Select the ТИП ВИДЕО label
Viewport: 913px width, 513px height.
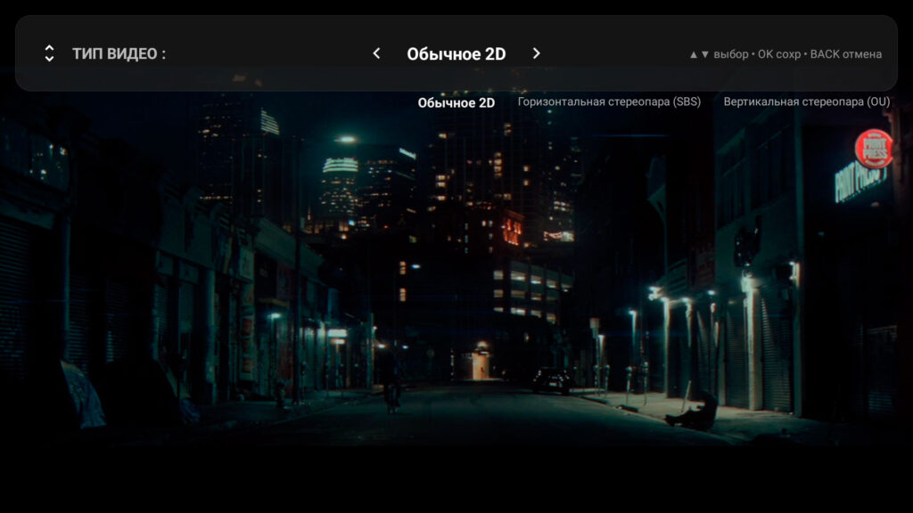(119, 53)
